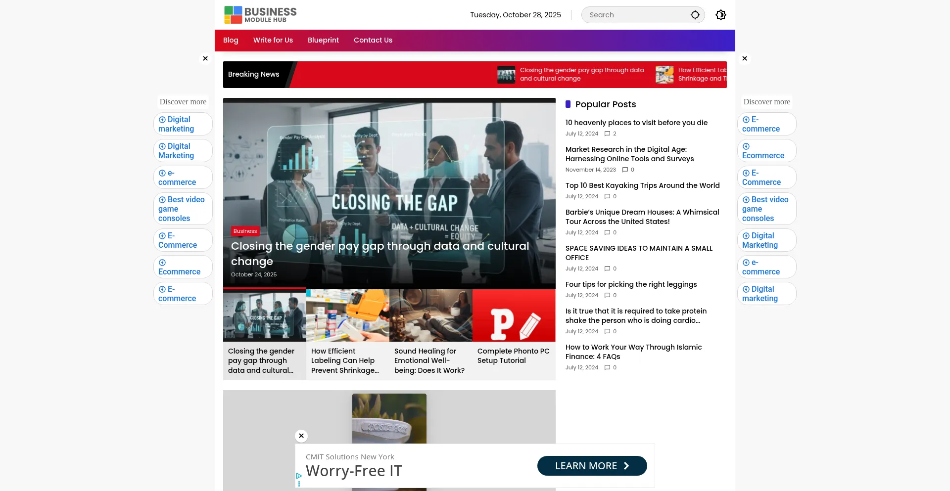Toggle dark mode with the sun icon
The width and height of the screenshot is (950, 491).
point(720,15)
